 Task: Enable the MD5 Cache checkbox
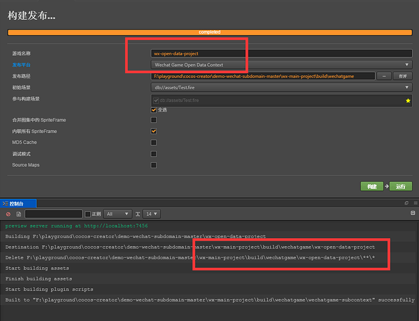coord(153,143)
